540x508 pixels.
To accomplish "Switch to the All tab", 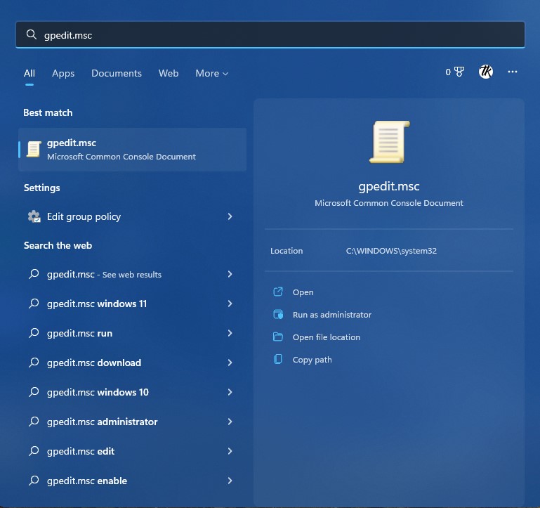I will pos(29,73).
